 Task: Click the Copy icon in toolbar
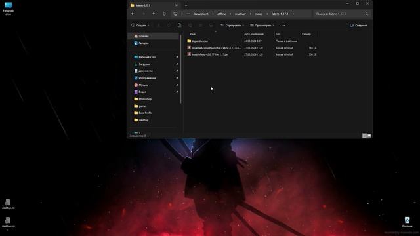coord(169,25)
